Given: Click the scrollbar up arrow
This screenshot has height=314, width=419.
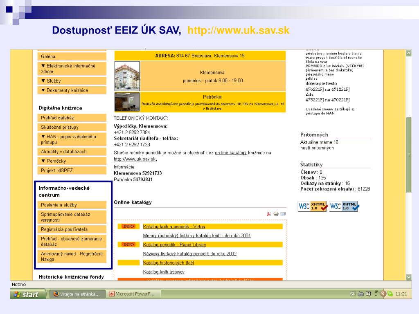Looking at the screenshot, I should [409, 53].
